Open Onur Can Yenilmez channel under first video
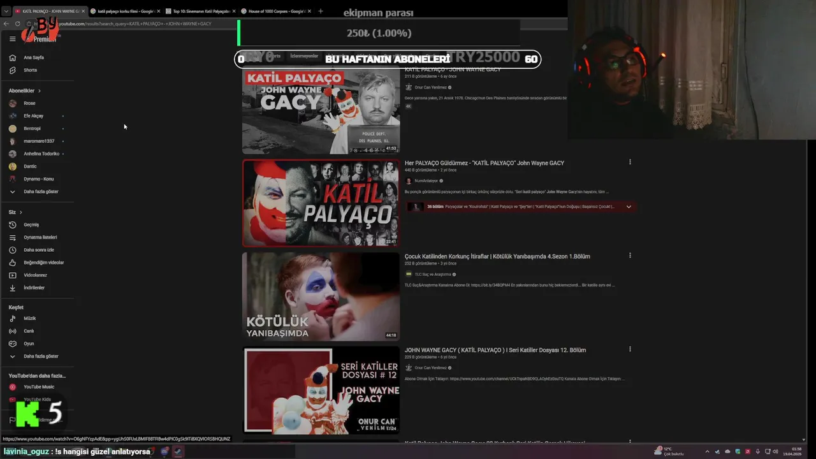This screenshot has width=816, height=459. 431,87
